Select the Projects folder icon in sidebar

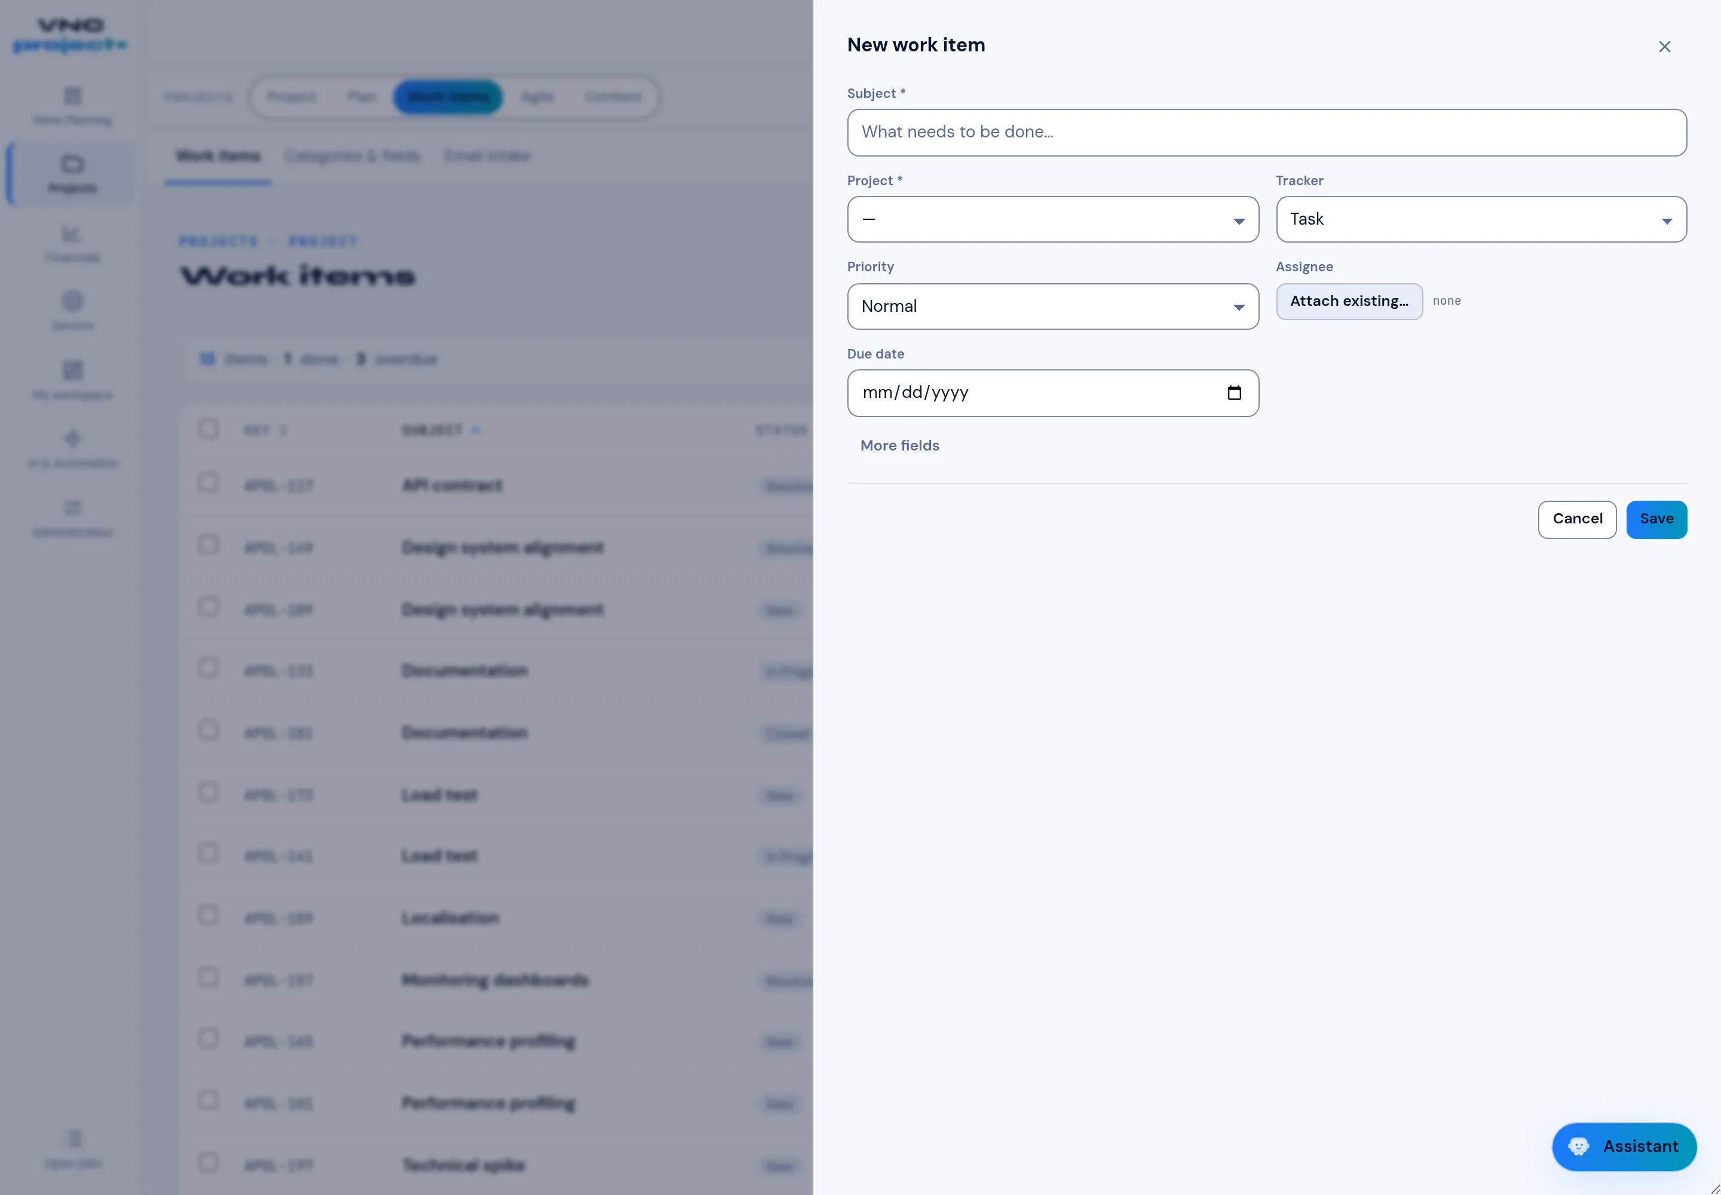click(x=72, y=164)
